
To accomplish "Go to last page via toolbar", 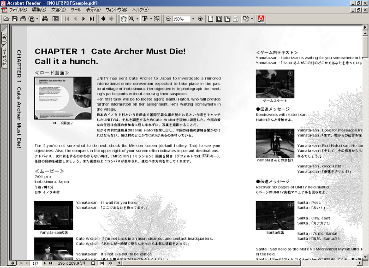I will pos(92,19).
